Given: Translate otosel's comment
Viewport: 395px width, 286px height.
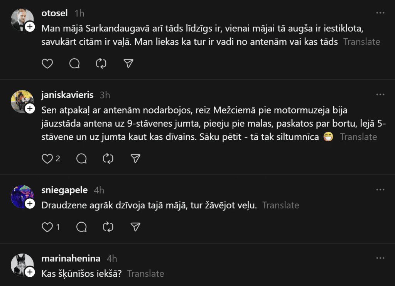Looking at the screenshot, I should (x=361, y=42).
